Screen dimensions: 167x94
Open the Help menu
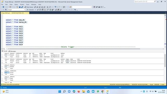point(40,4)
